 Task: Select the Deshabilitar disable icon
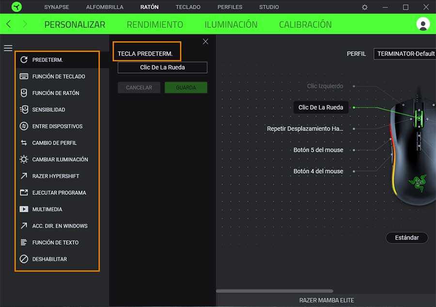(x=24, y=259)
